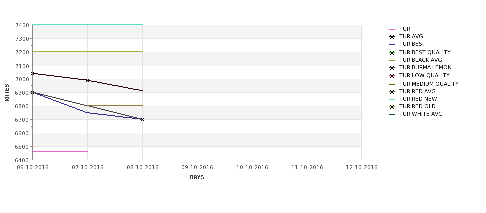486x213 pixels.
Task: Click the TUR legend marker icon
Action: point(392,29)
